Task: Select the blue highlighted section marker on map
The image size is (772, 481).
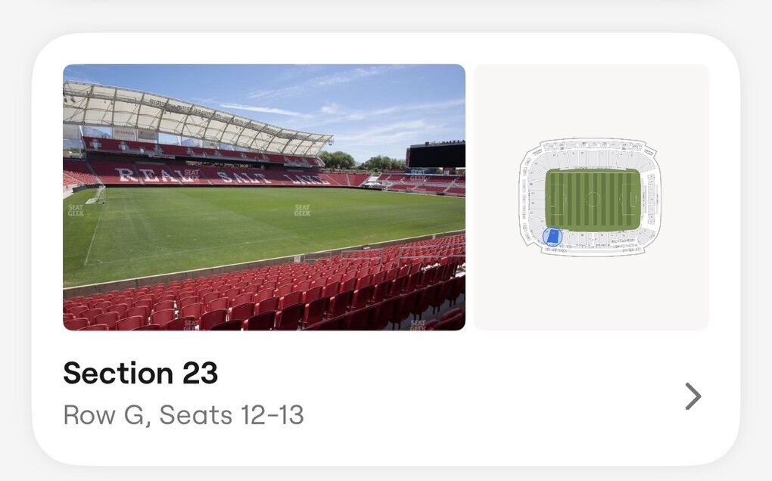Action: pyautogui.click(x=553, y=237)
